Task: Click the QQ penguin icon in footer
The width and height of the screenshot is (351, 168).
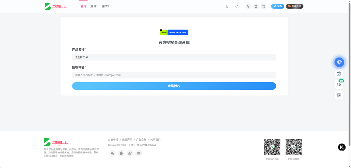Action: pos(121,153)
